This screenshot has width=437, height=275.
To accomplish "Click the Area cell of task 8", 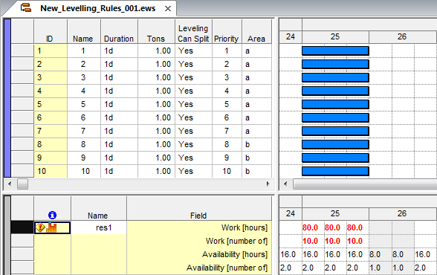I will pos(256,144).
